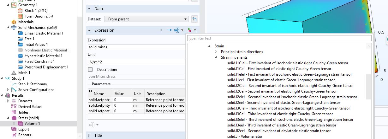Screen dimensions: 388x139
Task: Click the Replace Expression red-green arrows icon
Action: point(189,30)
